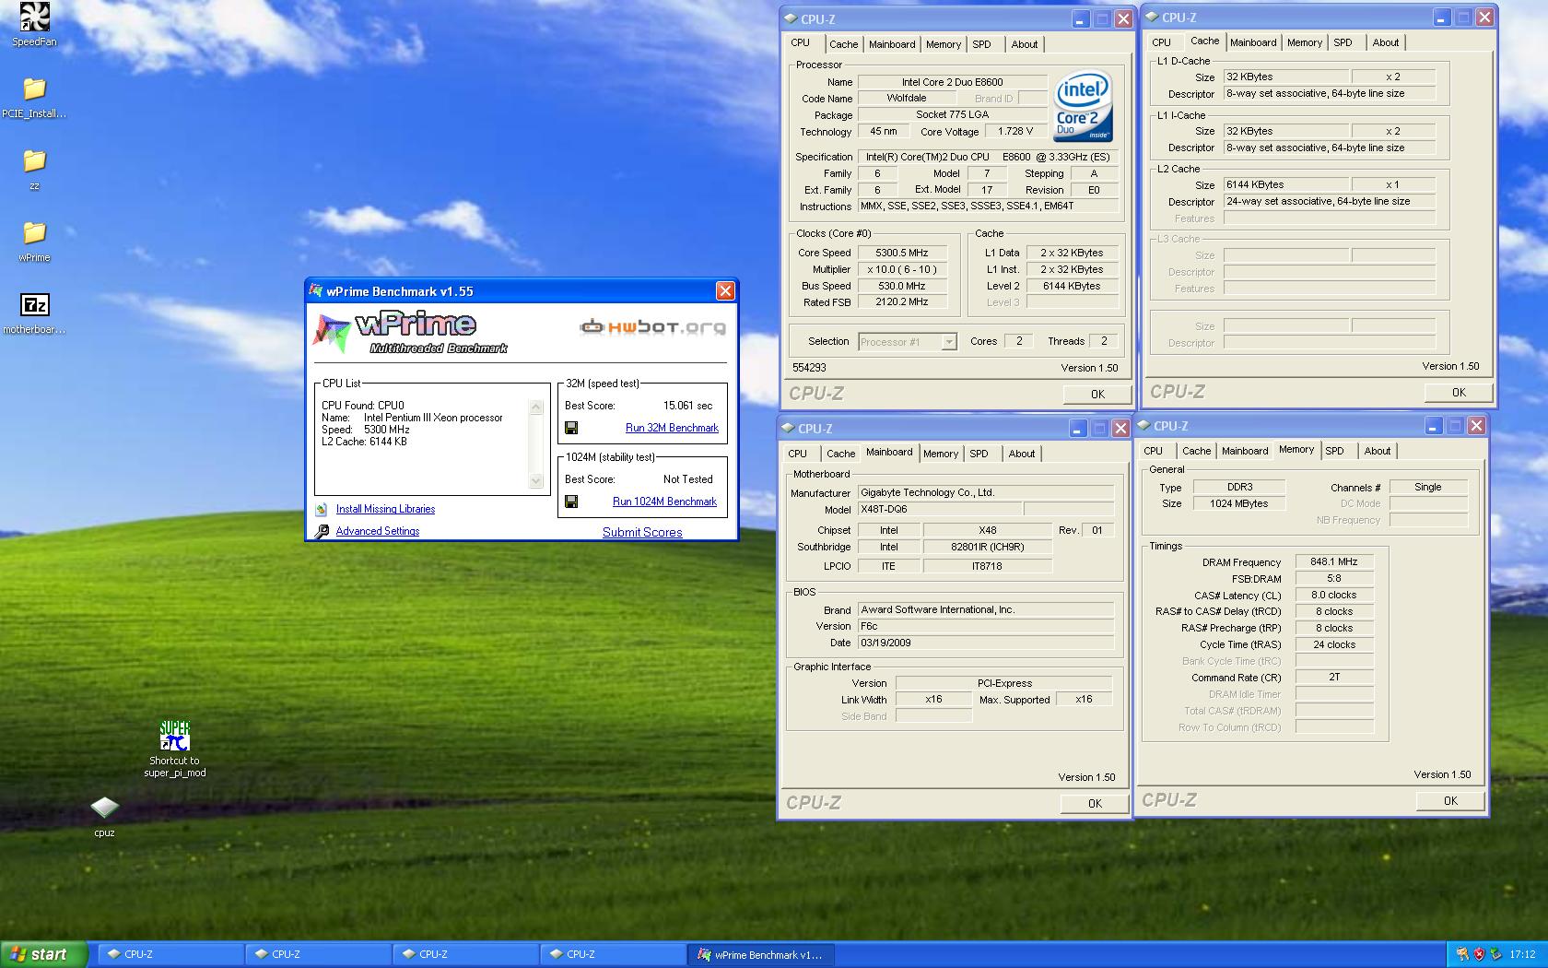Viewport: 1548px width, 968px height.
Task: Click the save icon beside Run 32M Benchmark
Action: pyautogui.click(x=571, y=428)
